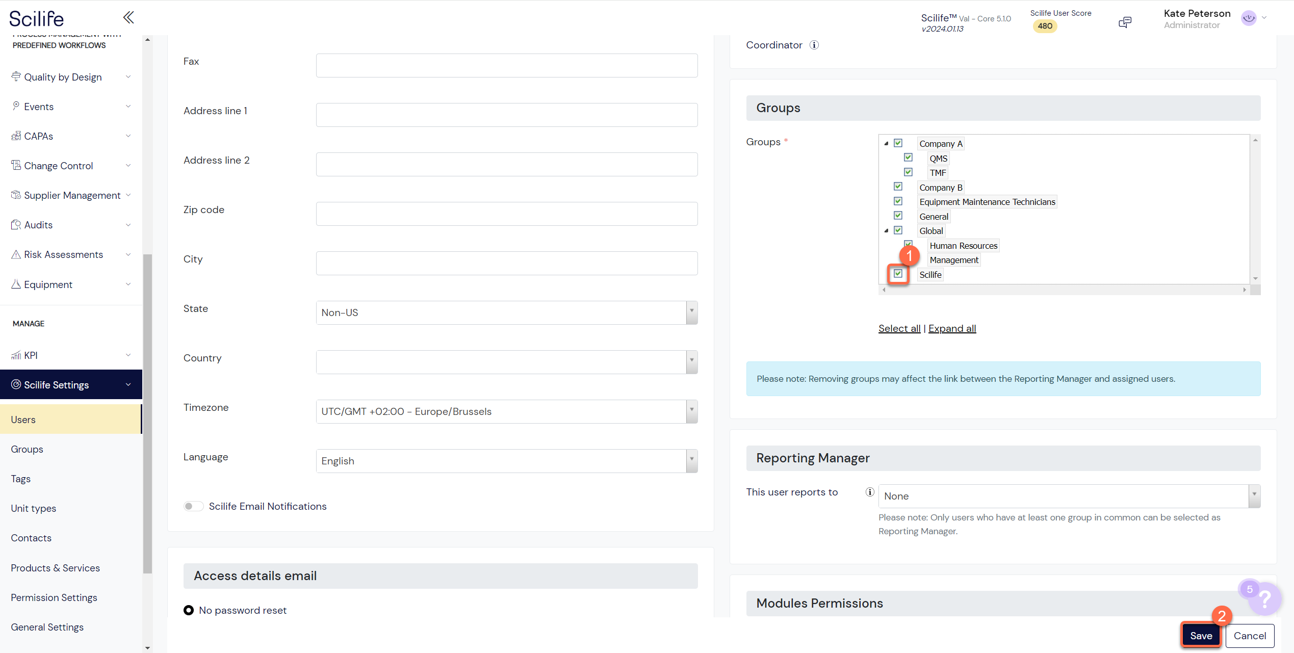Viewport: 1294px width, 653px height.
Task: Uncheck the Scilife group checkbox
Action: (898, 274)
